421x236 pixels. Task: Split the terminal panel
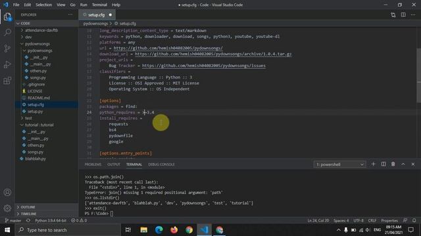pos(384,164)
